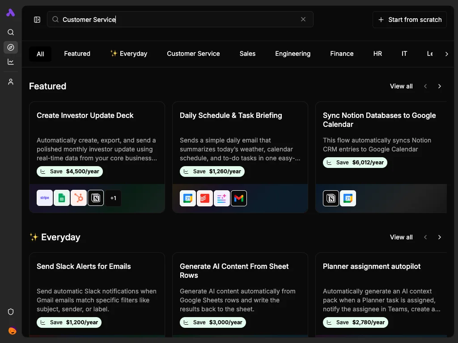Click the Everyday section heading
This screenshot has height=343, width=458.
tap(55, 237)
